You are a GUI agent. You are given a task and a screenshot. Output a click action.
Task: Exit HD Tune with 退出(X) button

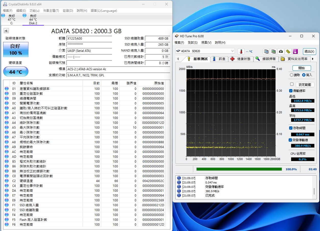point(310,52)
